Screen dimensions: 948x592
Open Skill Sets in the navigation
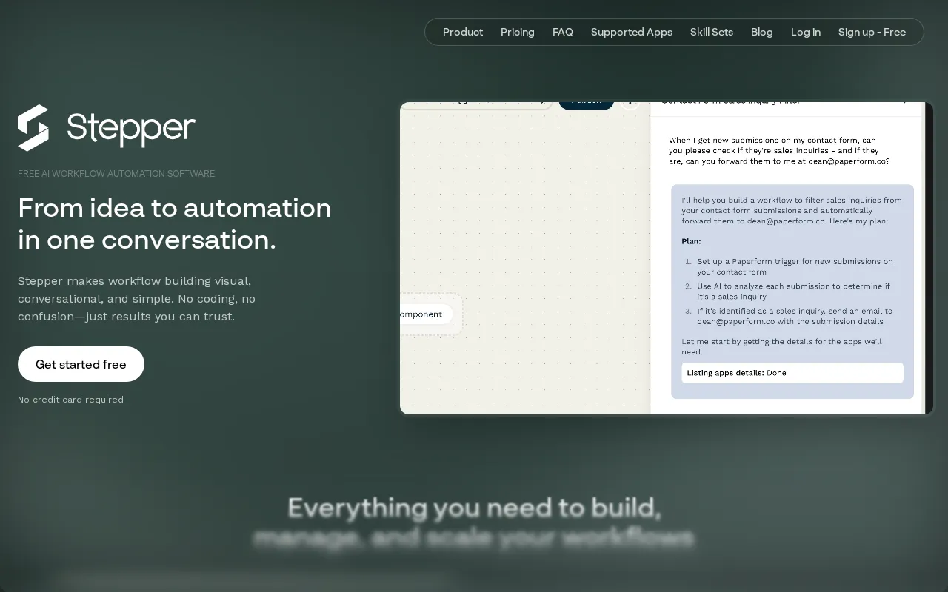pos(712,32)
